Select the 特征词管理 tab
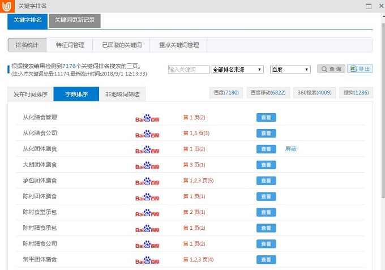This screenshot has width=385, height=270. (70, 45)
